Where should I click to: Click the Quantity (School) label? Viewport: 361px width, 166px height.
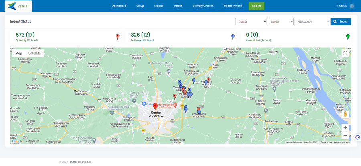click(27, 40)
